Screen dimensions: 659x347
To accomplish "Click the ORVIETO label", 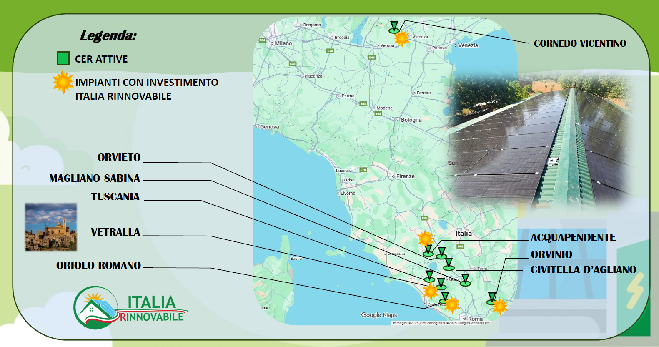I will (x=119, y=157).
